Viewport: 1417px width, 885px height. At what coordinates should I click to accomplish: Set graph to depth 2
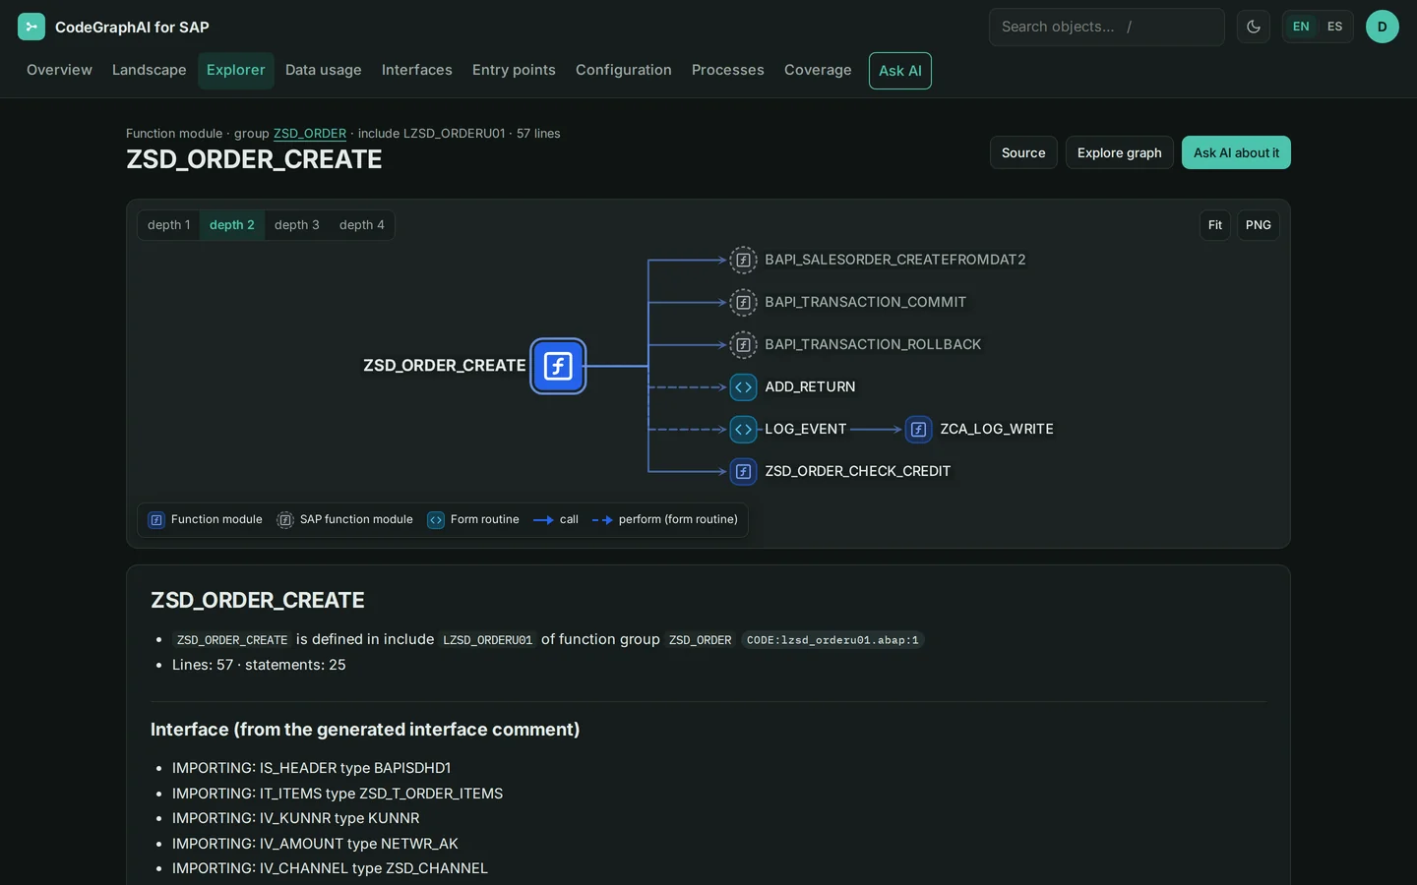click(232, 225)
